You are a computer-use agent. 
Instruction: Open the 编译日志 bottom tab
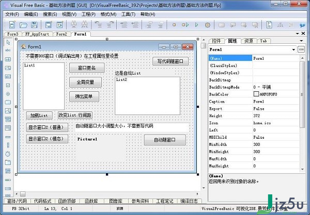[x=189, y=201]
